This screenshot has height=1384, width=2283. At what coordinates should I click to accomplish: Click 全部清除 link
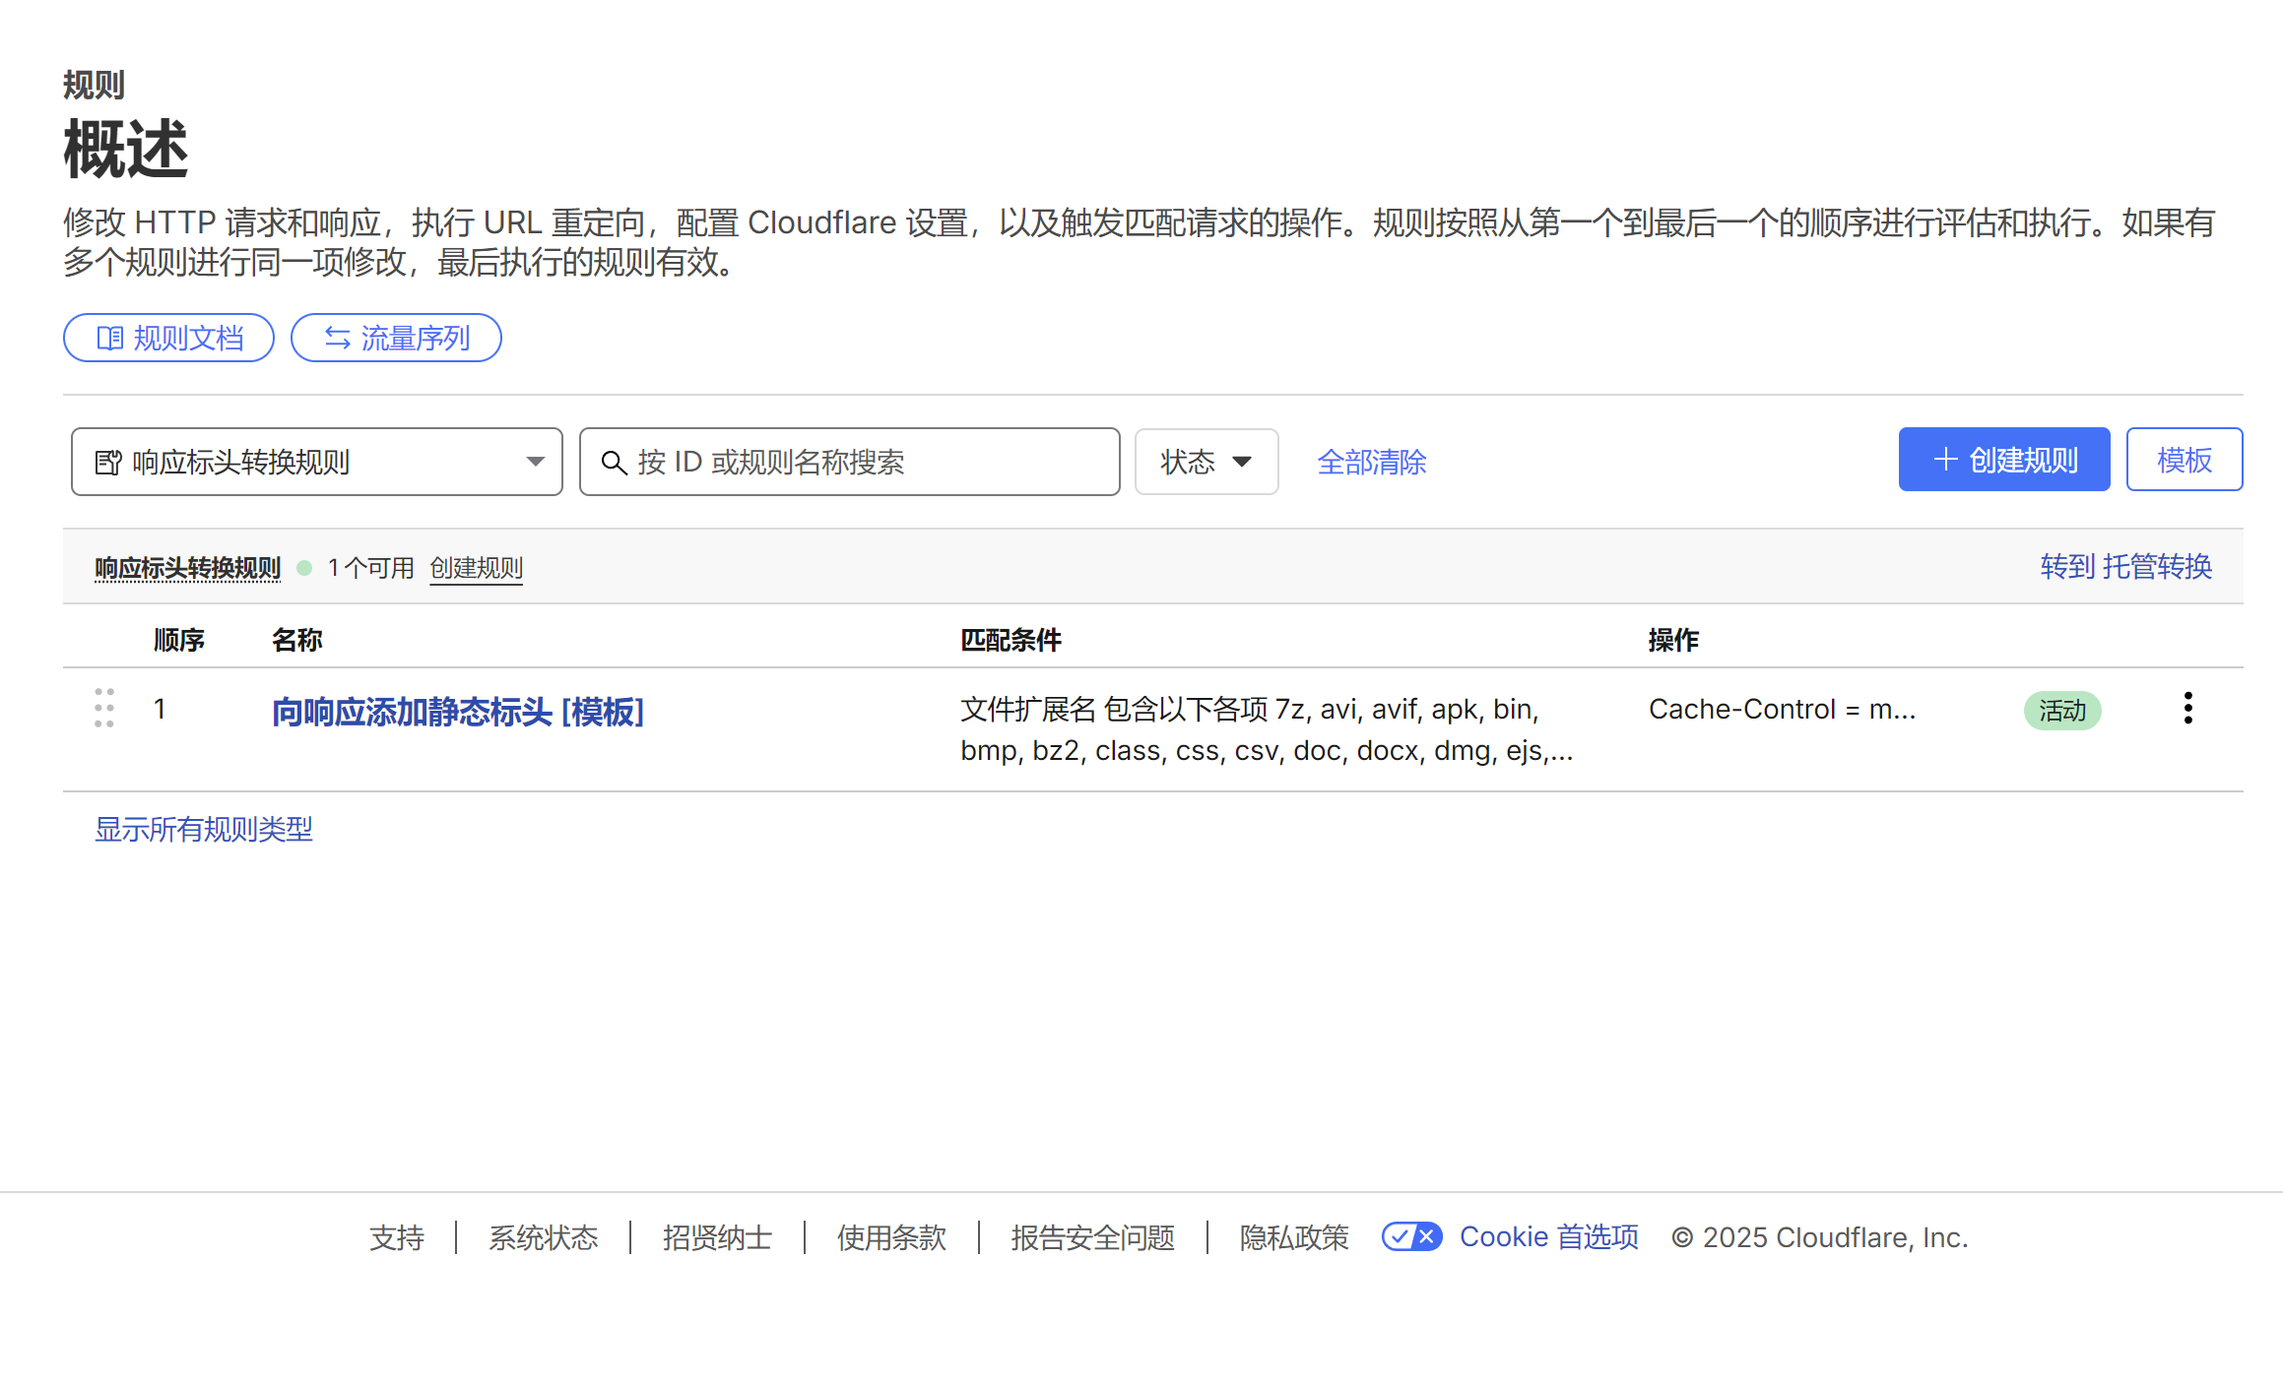point(1371,462)
